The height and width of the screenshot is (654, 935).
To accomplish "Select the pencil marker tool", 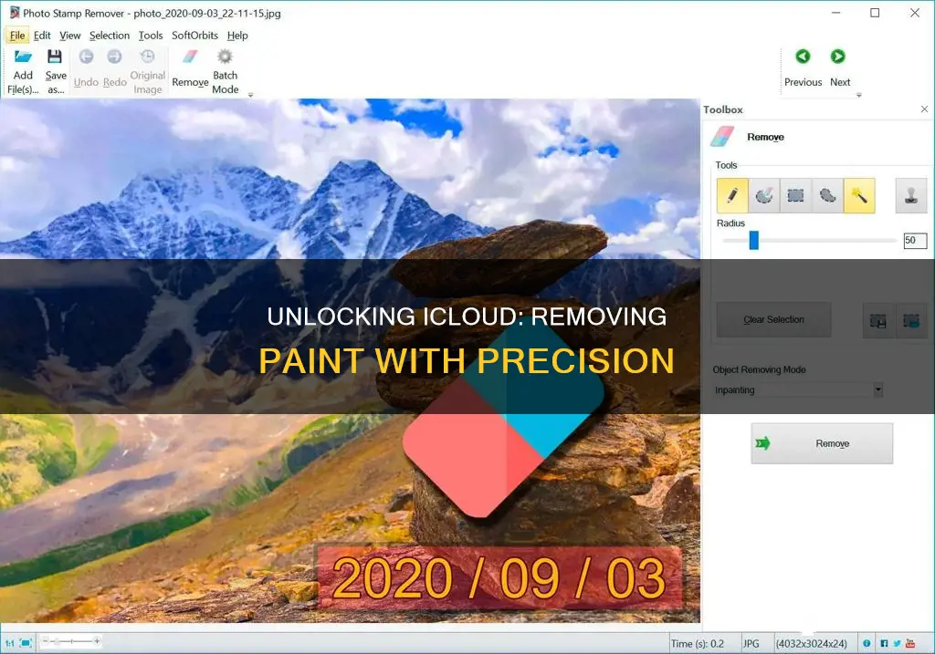I will tap(732, 195).
